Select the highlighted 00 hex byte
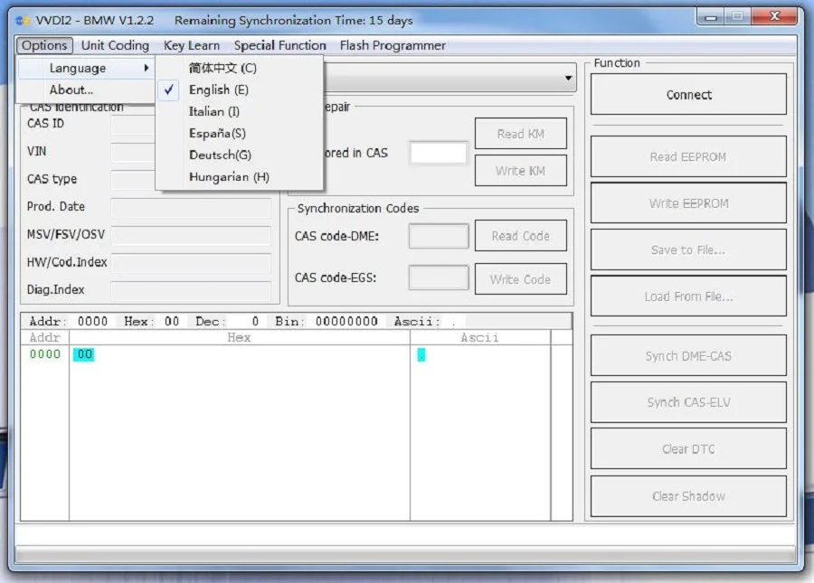This screenshot has width=814, height=583. click(x=84, y=354)
